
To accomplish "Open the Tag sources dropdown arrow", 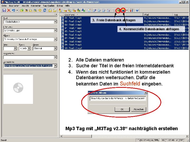I will click(127, 10).
